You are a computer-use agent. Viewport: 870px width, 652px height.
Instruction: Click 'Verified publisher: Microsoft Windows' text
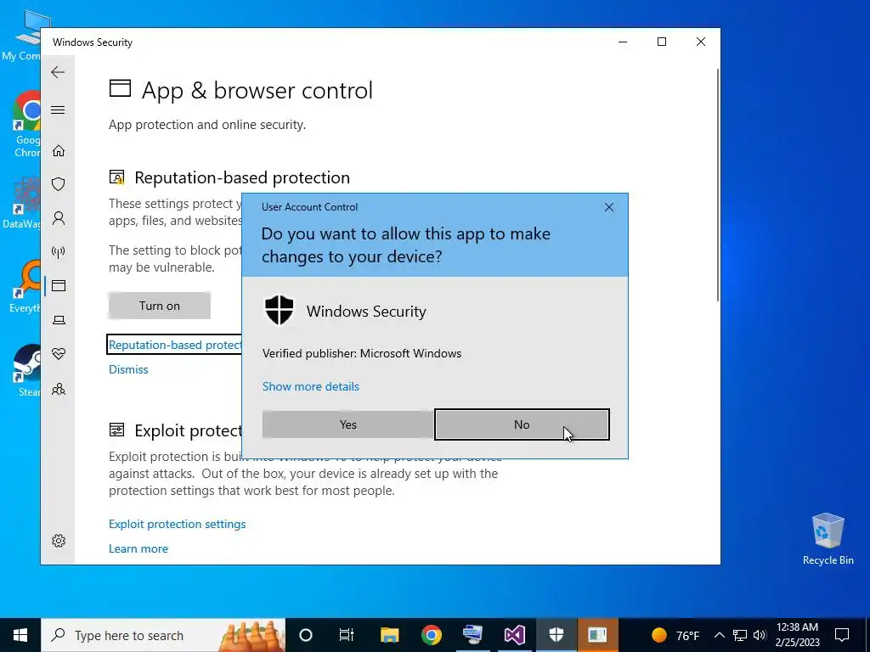coord(362,353)
